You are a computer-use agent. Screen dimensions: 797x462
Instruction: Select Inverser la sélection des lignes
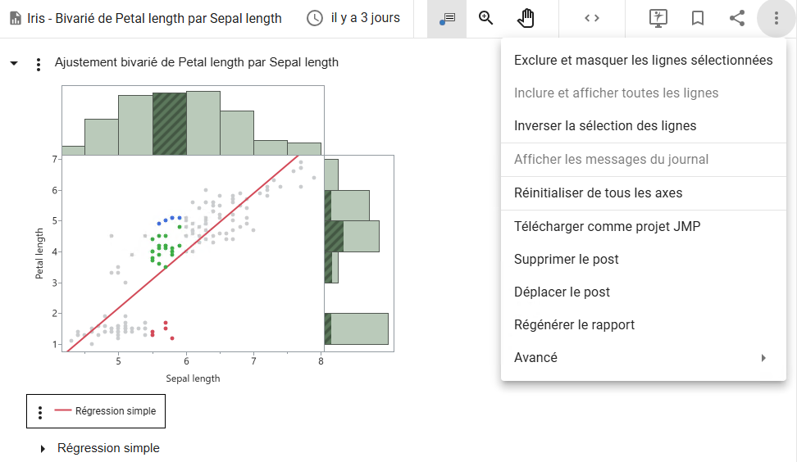tap(605, 126)
